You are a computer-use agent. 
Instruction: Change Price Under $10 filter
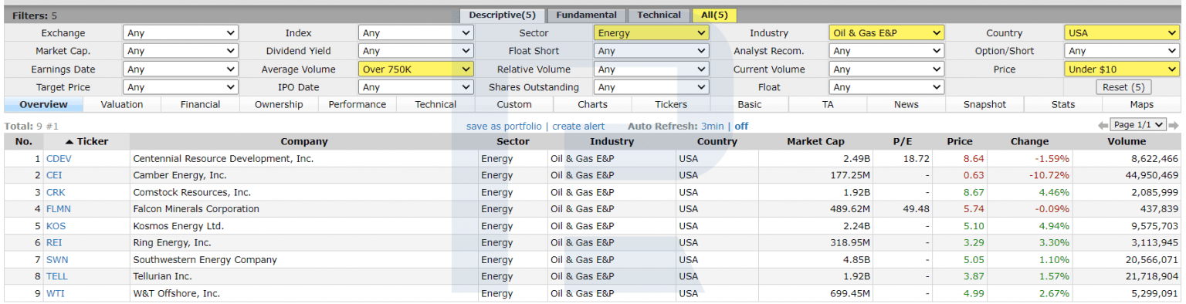tap(1122, 69)
